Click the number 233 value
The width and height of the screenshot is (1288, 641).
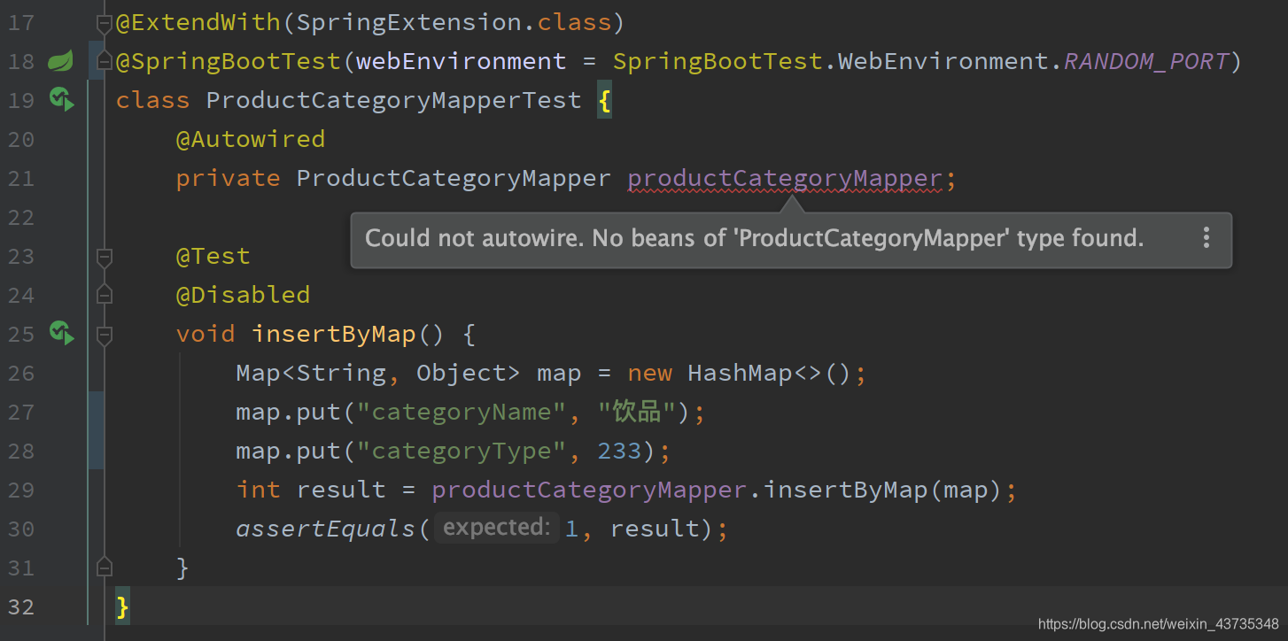coord(619,451)
